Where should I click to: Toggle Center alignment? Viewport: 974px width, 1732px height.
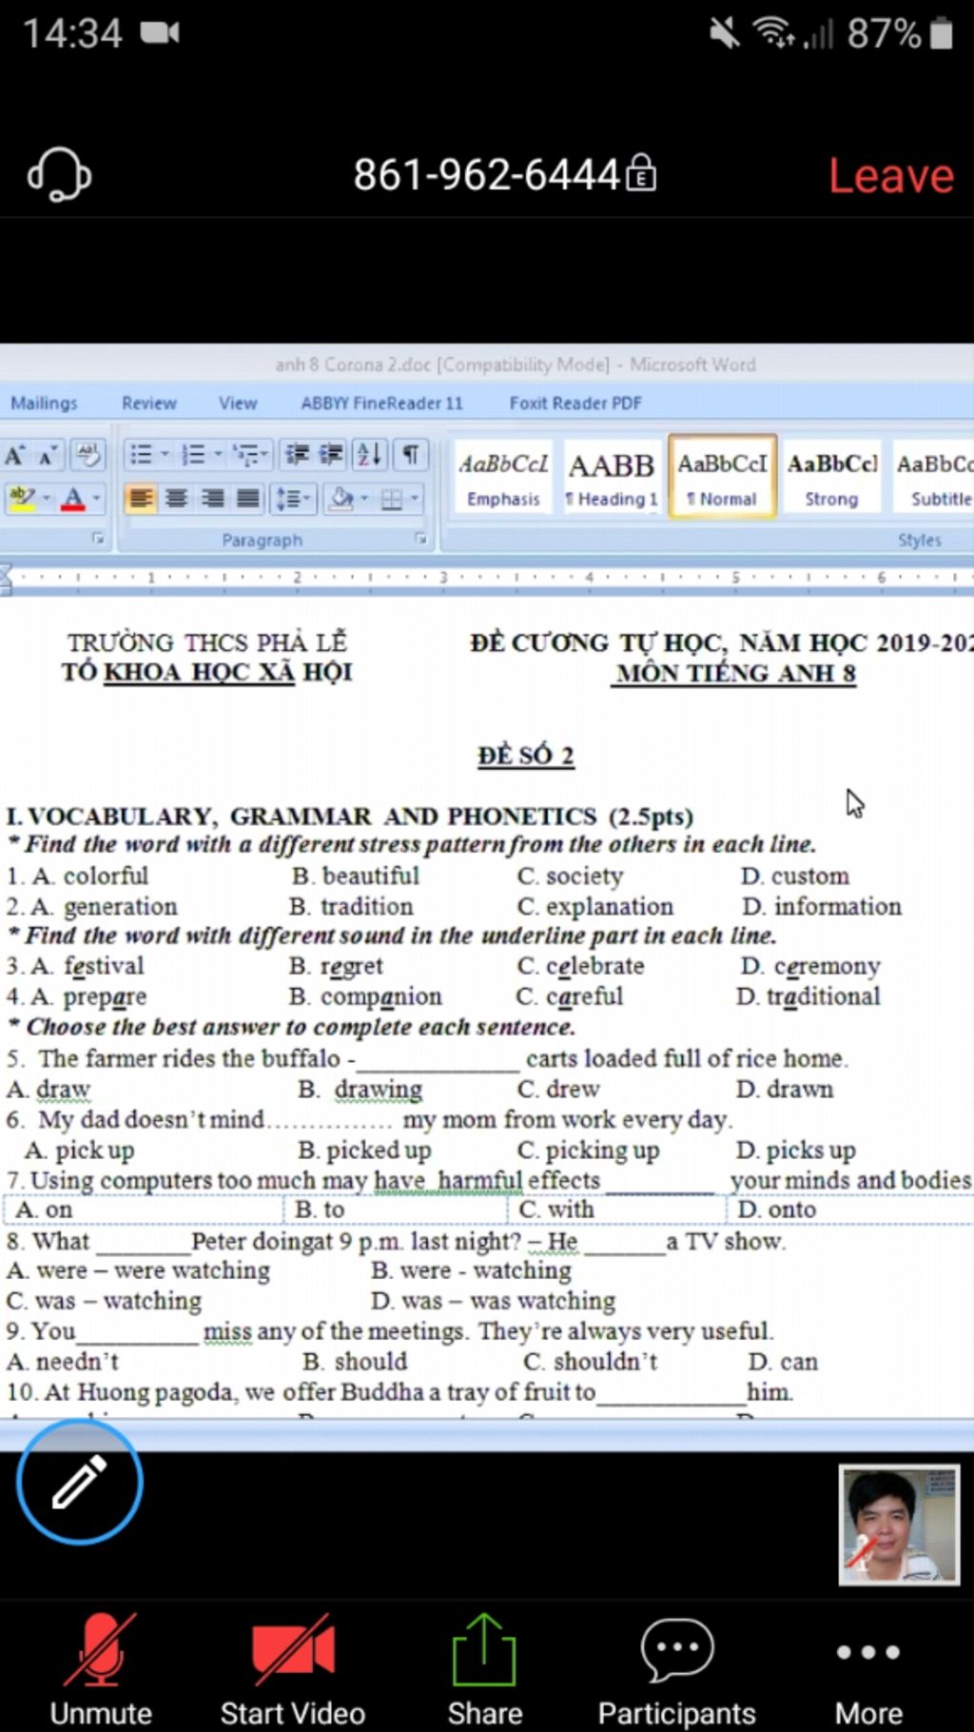177,498
